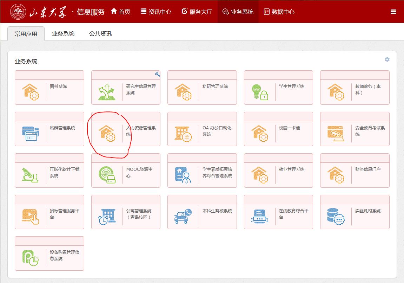Click the 财务信息门户 link text

click(367, 169)
